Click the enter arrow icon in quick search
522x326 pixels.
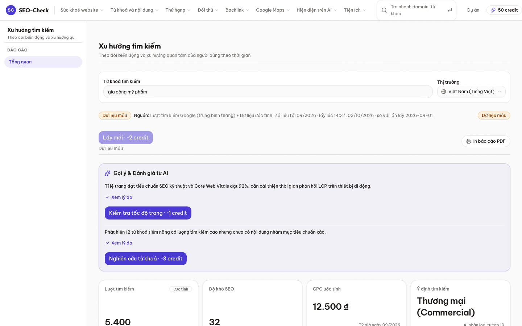tap(450, 10)
